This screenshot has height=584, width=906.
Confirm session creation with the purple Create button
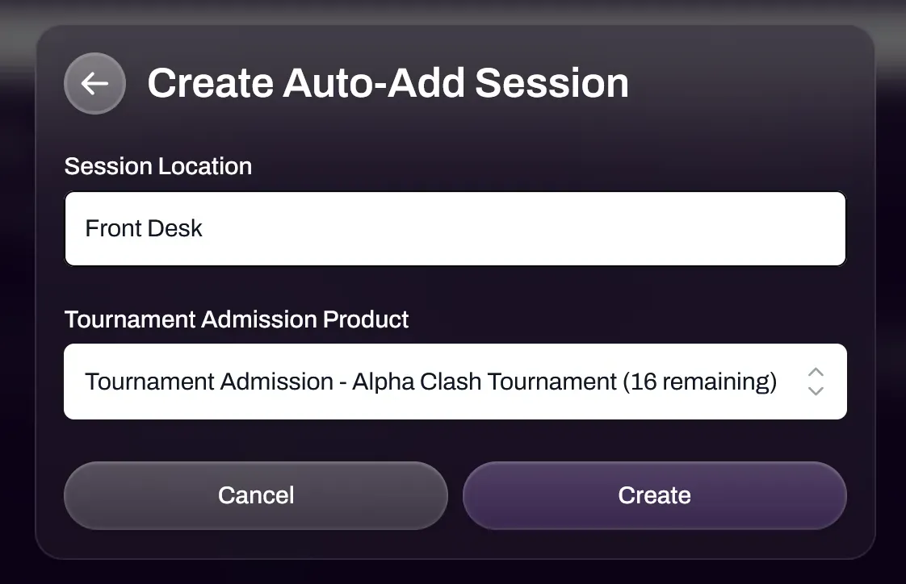pos(654,495)
